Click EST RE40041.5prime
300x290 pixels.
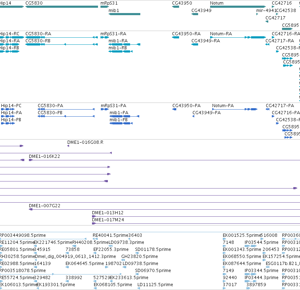point(95,239)
